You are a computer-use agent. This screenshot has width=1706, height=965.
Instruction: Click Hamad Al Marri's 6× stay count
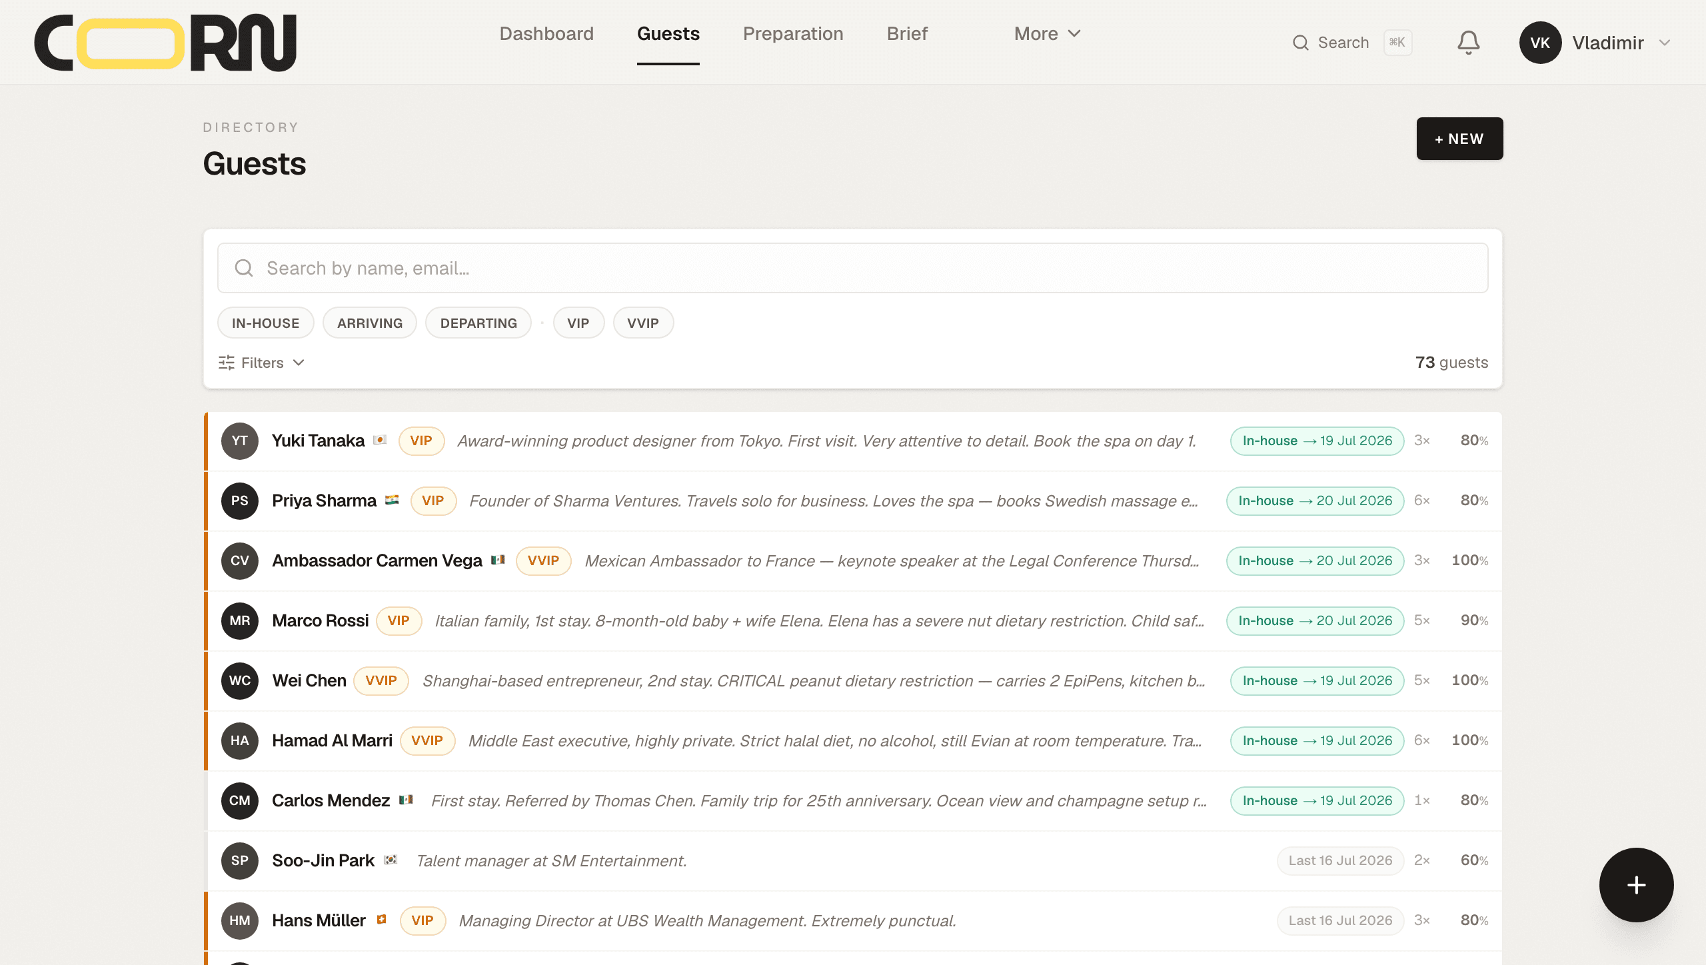click(1422, 741)
